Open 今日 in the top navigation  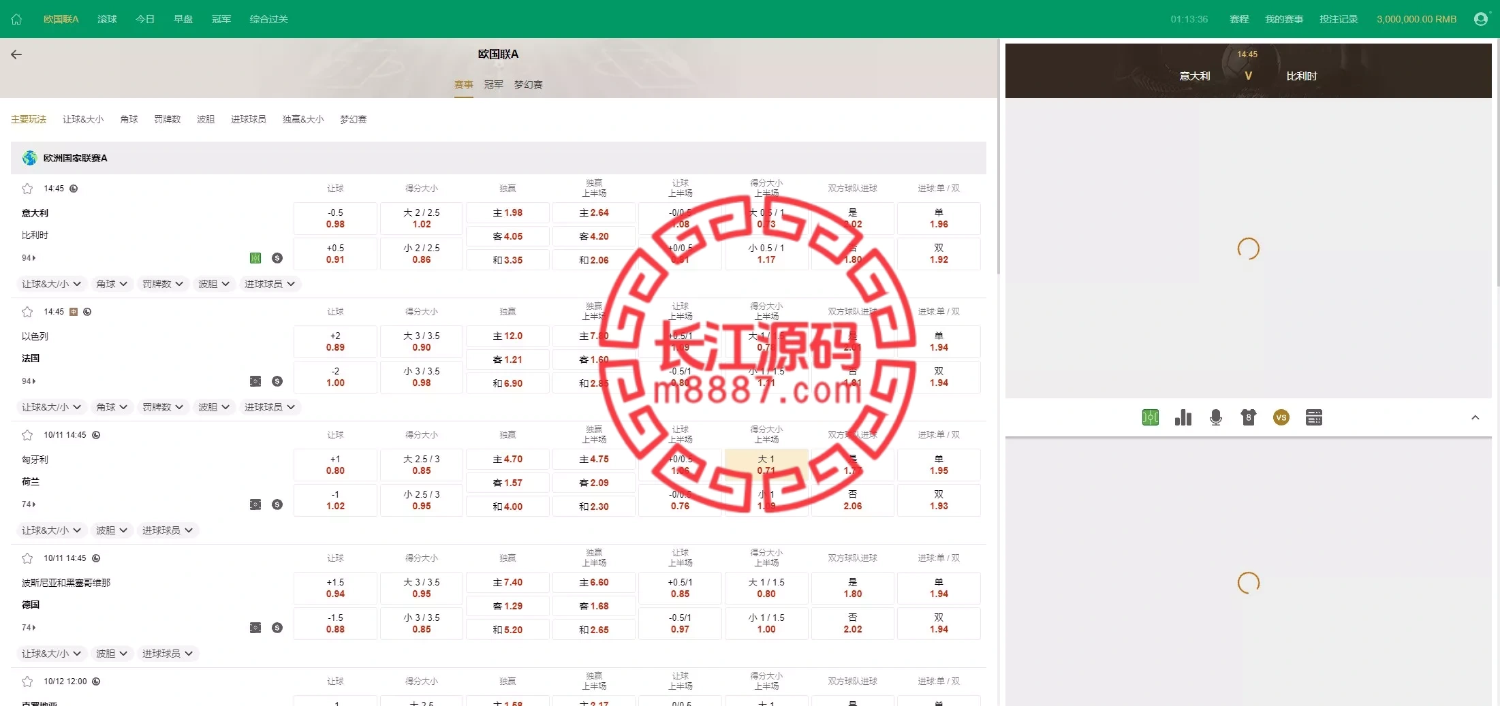pyautogui.click(x=145, y=19)
